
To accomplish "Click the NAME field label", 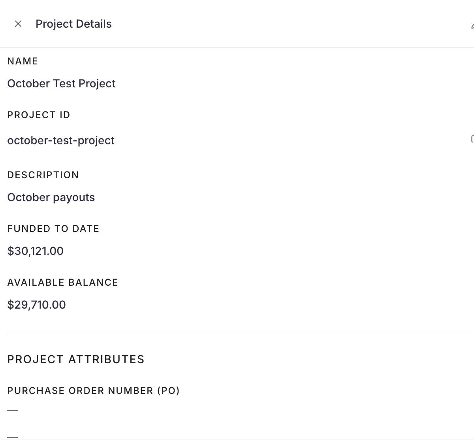I will (23, 61).
